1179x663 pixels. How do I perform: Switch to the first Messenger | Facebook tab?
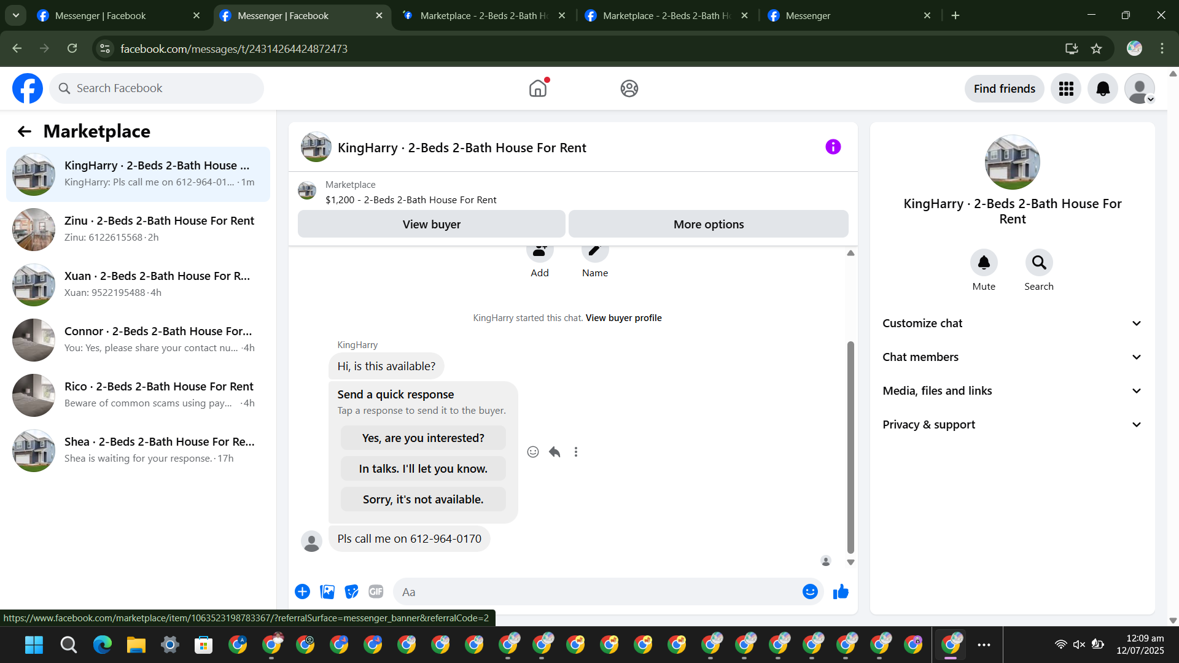(x=119, y=16)
